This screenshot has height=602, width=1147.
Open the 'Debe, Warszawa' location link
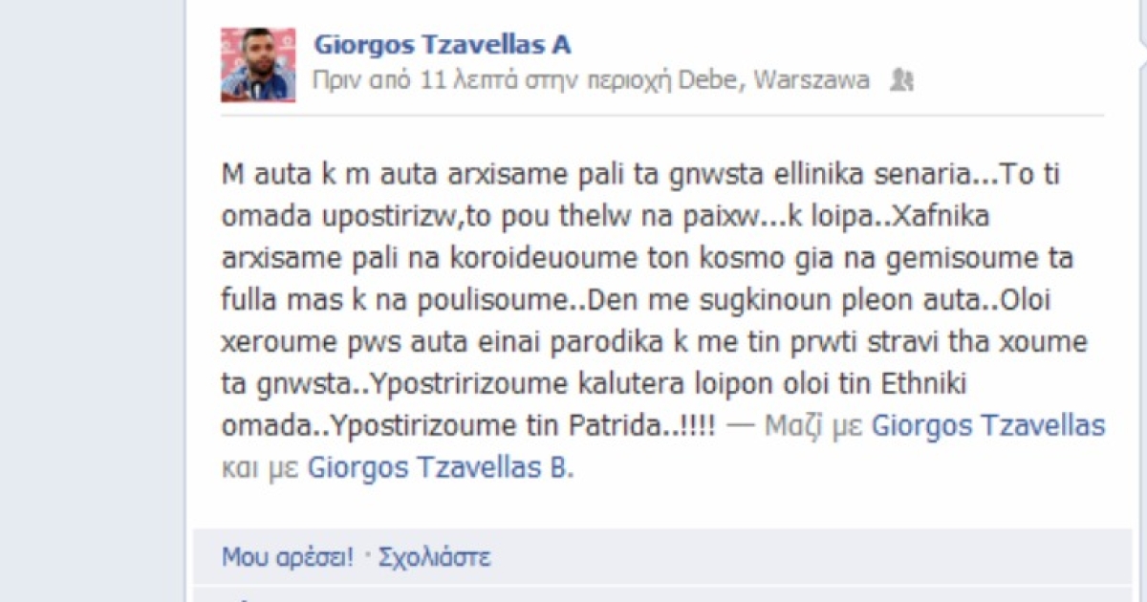point(774,80)
